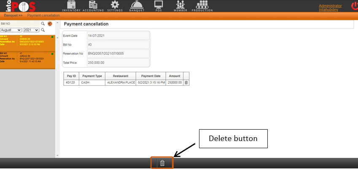Click the Bill NO search field
This screenshot has height=171, width=358.
pos(19,24)
